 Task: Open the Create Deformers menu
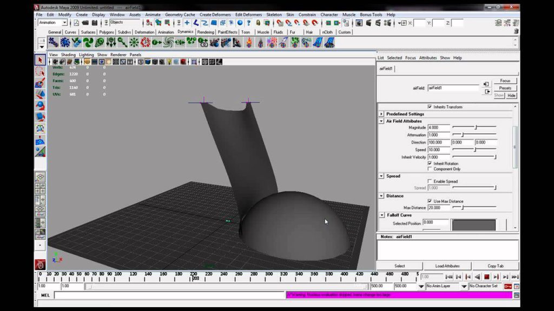(215, 15)
